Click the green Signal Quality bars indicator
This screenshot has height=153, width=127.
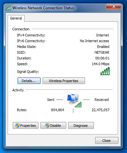pyautogui.click(x=105, y=71)
